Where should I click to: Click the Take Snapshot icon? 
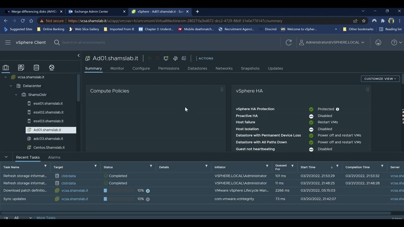[x=184, y=58]
